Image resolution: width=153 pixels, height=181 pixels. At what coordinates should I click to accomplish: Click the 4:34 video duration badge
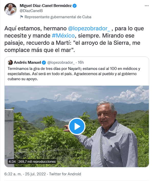coord(12,161)
